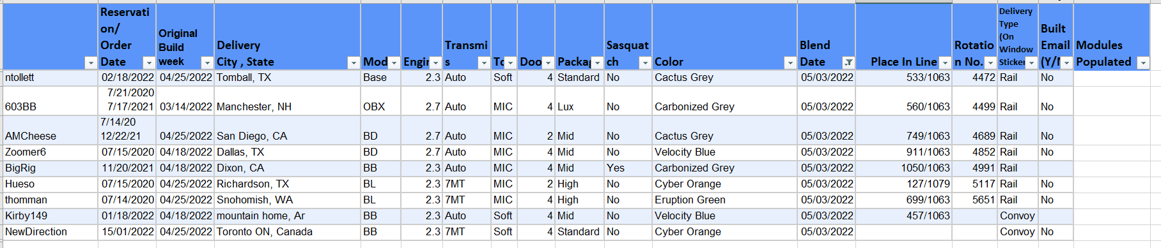
Task: Select the Tomball, TX cell
Action: coord(287,78)
